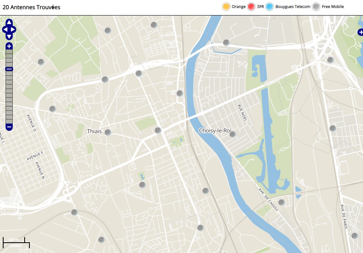Pan the map north with the up arrow

pos(9,22)
